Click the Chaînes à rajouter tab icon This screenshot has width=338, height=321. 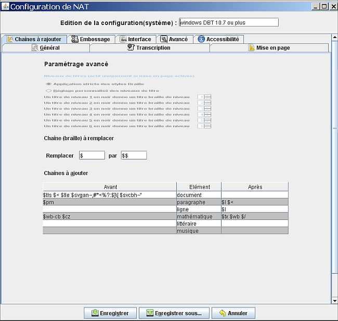pyautogui.click(x=10, y=39)
